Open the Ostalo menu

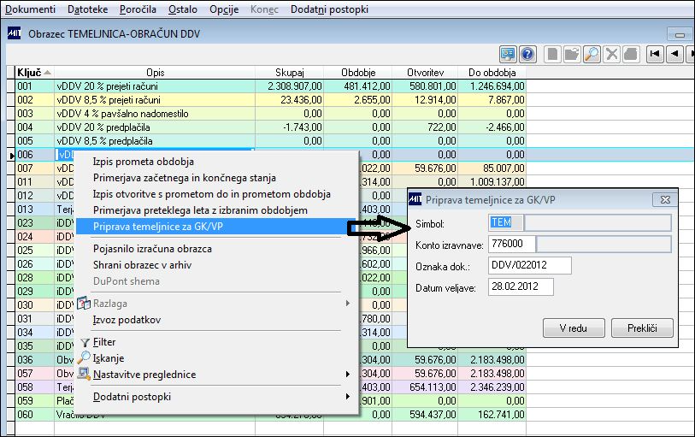pos(183,9)
